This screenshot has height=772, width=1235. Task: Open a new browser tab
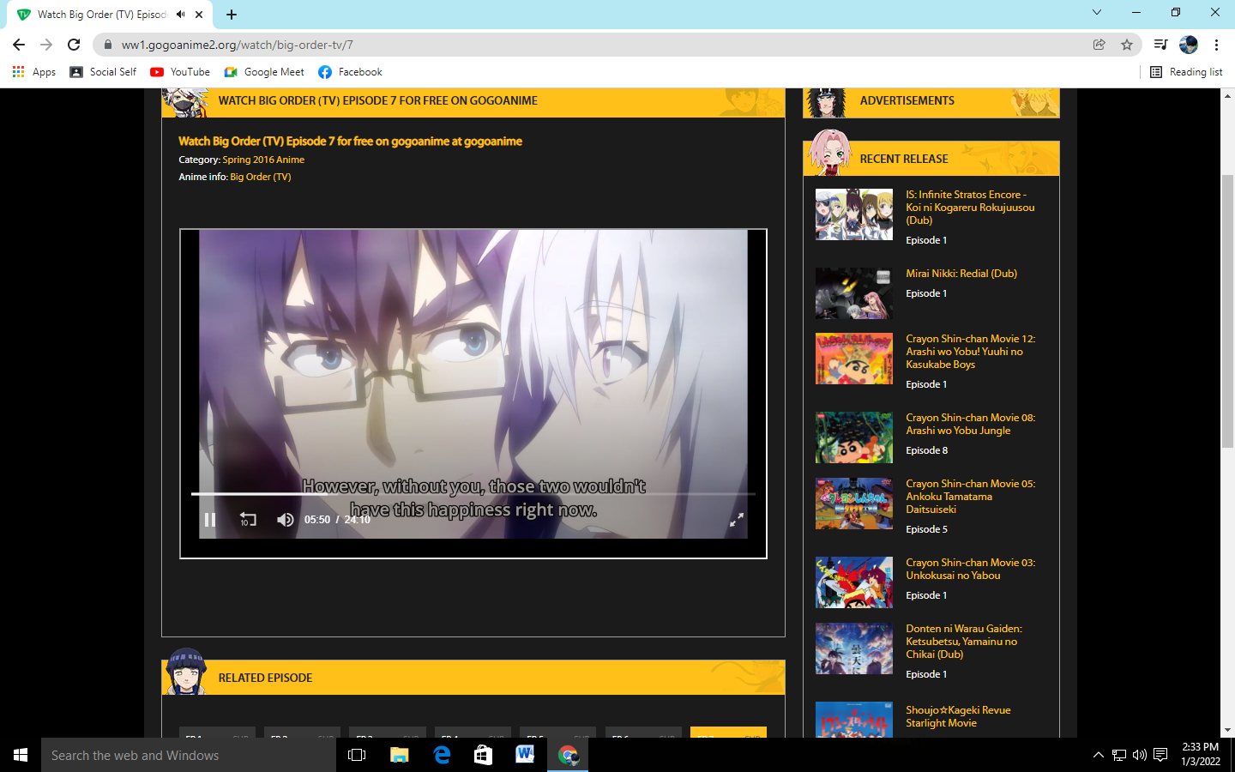pyautogui.click(x=232, y=15)
